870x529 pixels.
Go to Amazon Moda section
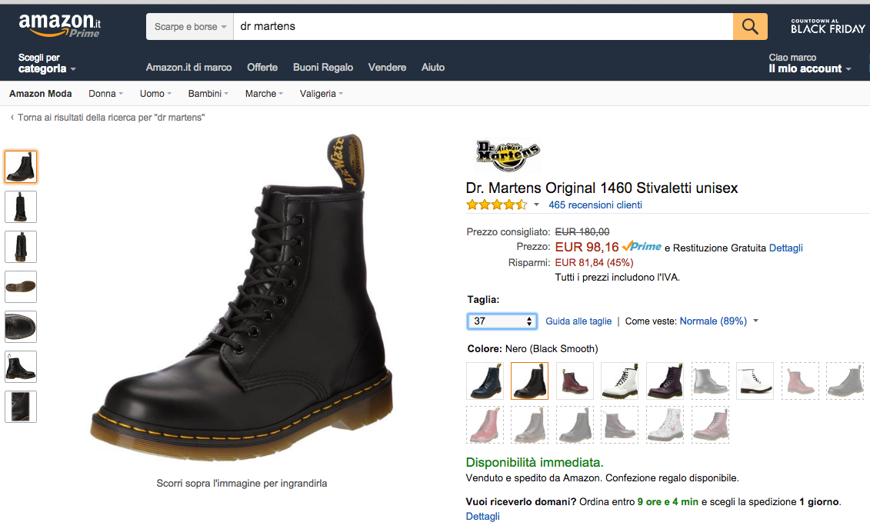(41, 94)
